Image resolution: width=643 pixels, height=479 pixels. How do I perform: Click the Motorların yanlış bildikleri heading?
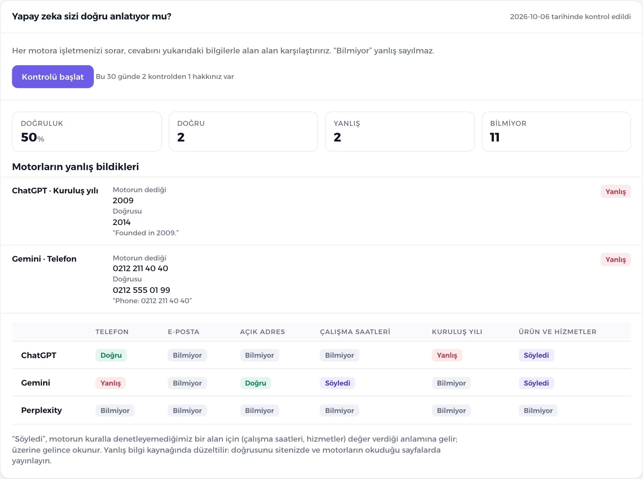pyautogui.click(x=76, y=167)
